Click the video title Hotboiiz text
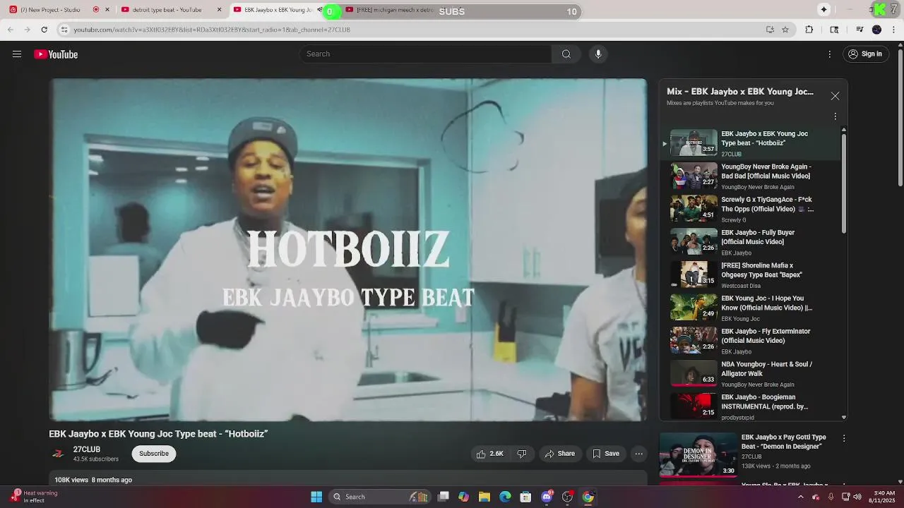 pos(158,434)
